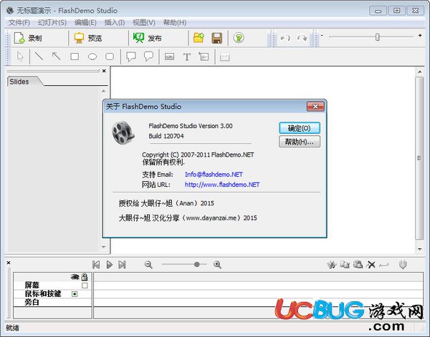Play the timeline
This screenshot has width=430, height=337.
[x=110, y=265]
